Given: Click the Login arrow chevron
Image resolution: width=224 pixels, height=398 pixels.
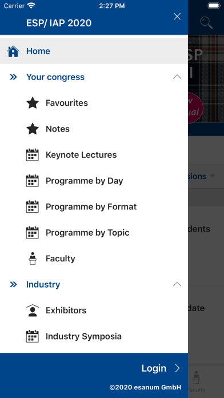Looking at the screenshot, I should click(177, 368).
